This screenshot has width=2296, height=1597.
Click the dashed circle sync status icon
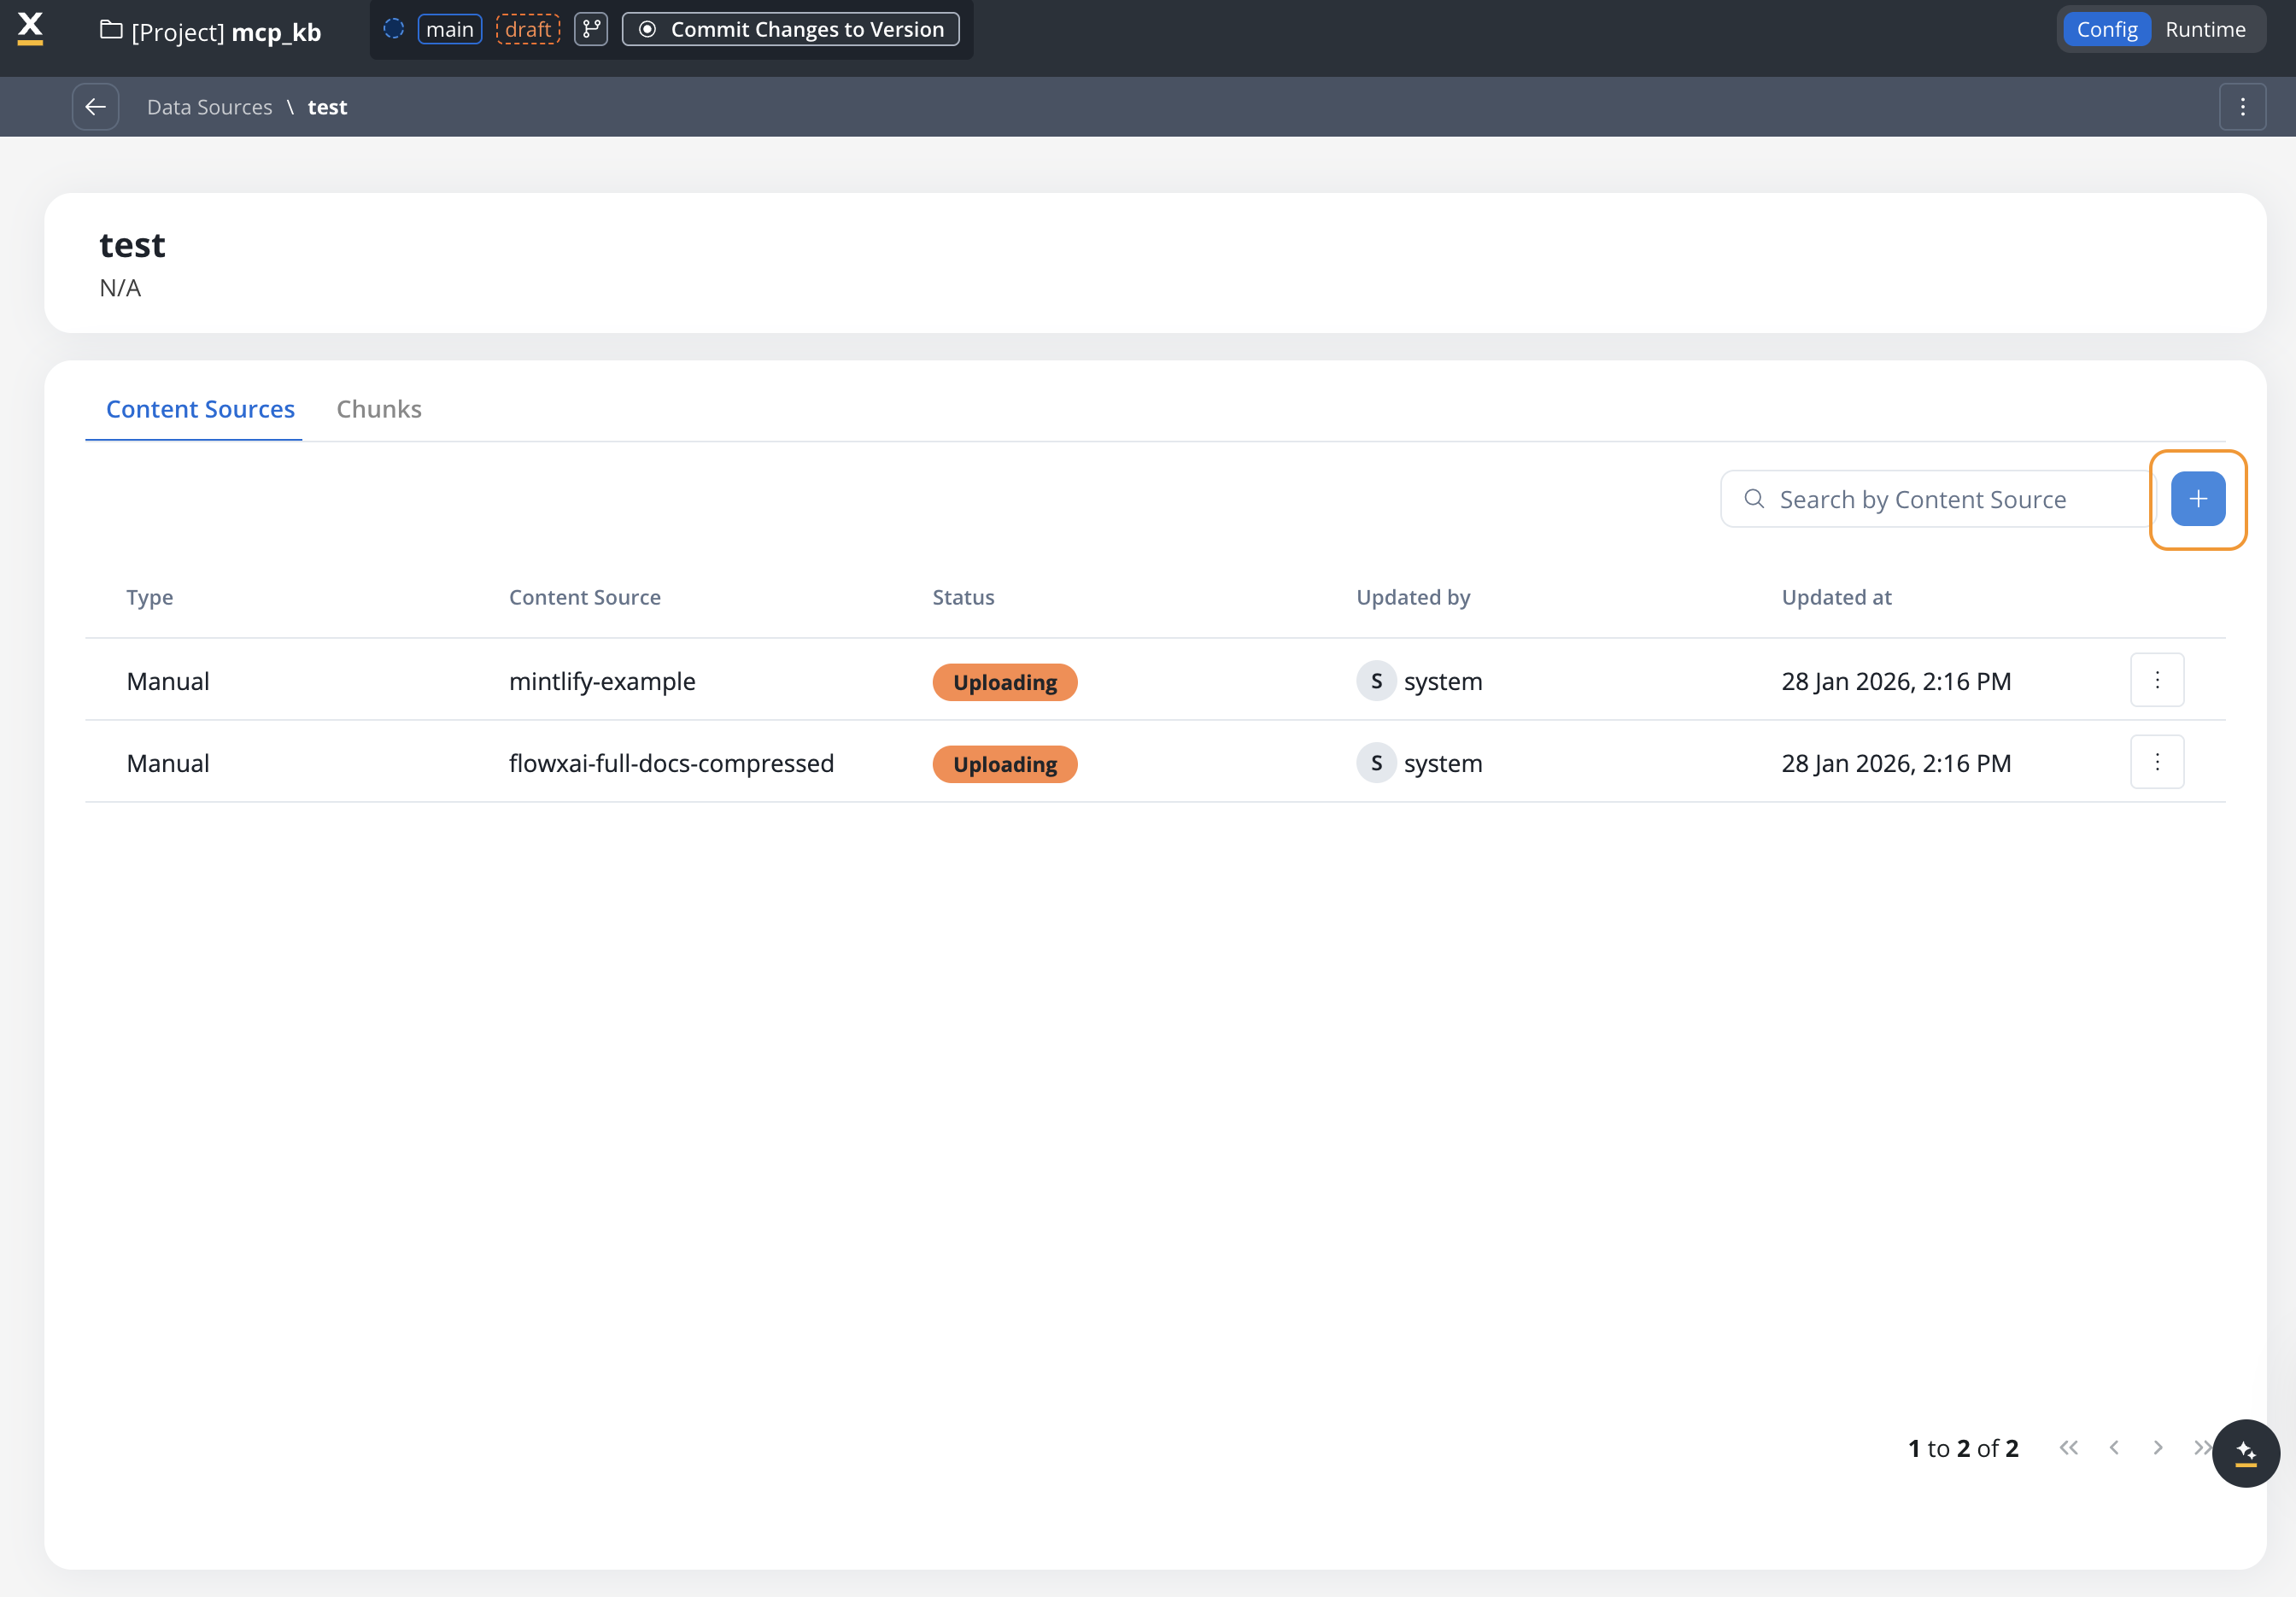point(394,29)
